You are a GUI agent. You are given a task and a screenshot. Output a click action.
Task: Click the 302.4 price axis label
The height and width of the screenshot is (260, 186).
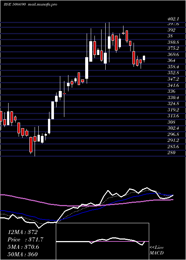(x=173, y=128)
